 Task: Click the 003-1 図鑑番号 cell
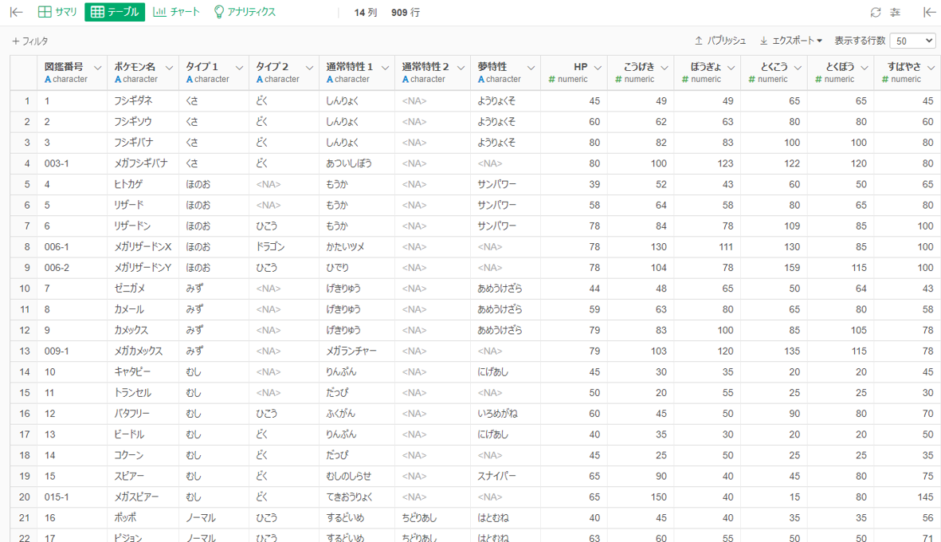click(x=72, y=163)
